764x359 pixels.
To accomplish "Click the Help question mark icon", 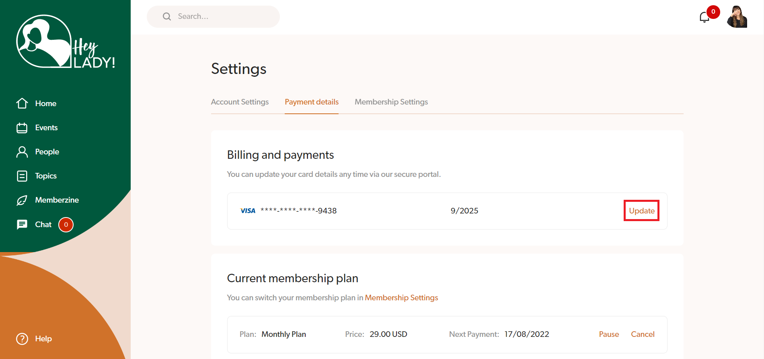I will (22, 339).
